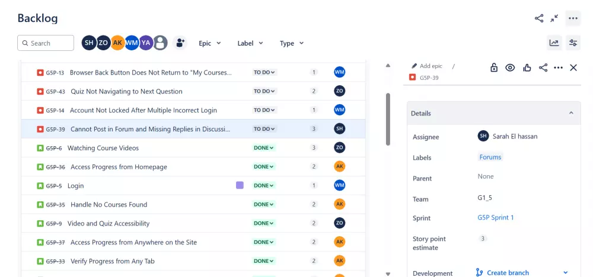
Task: Select issue Video and Quiz Accessibility
Action: click(109, 223)
